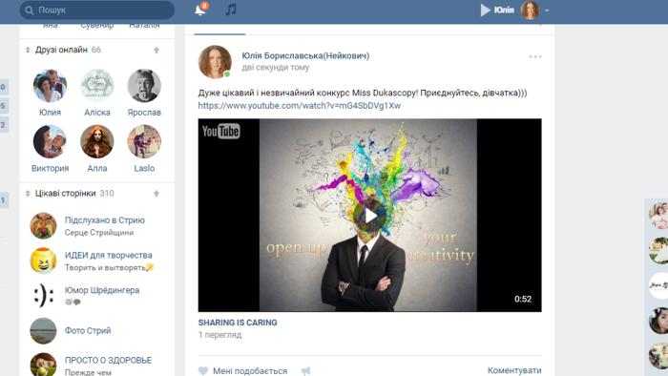Open friend Алла's avatar

(x=97, y=141)
